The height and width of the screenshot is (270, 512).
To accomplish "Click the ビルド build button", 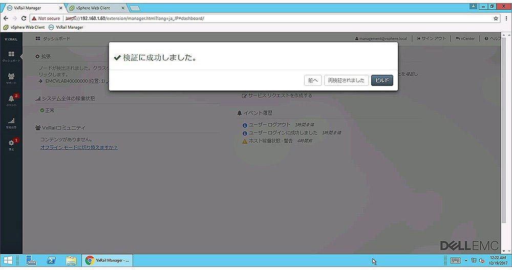I will click(x=382, y=80).
